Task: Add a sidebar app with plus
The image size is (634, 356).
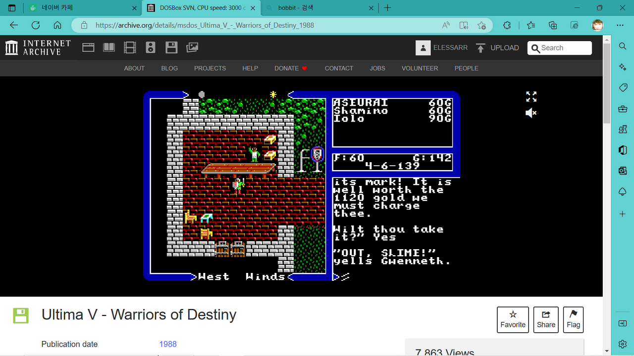Action: click(623, 214)
